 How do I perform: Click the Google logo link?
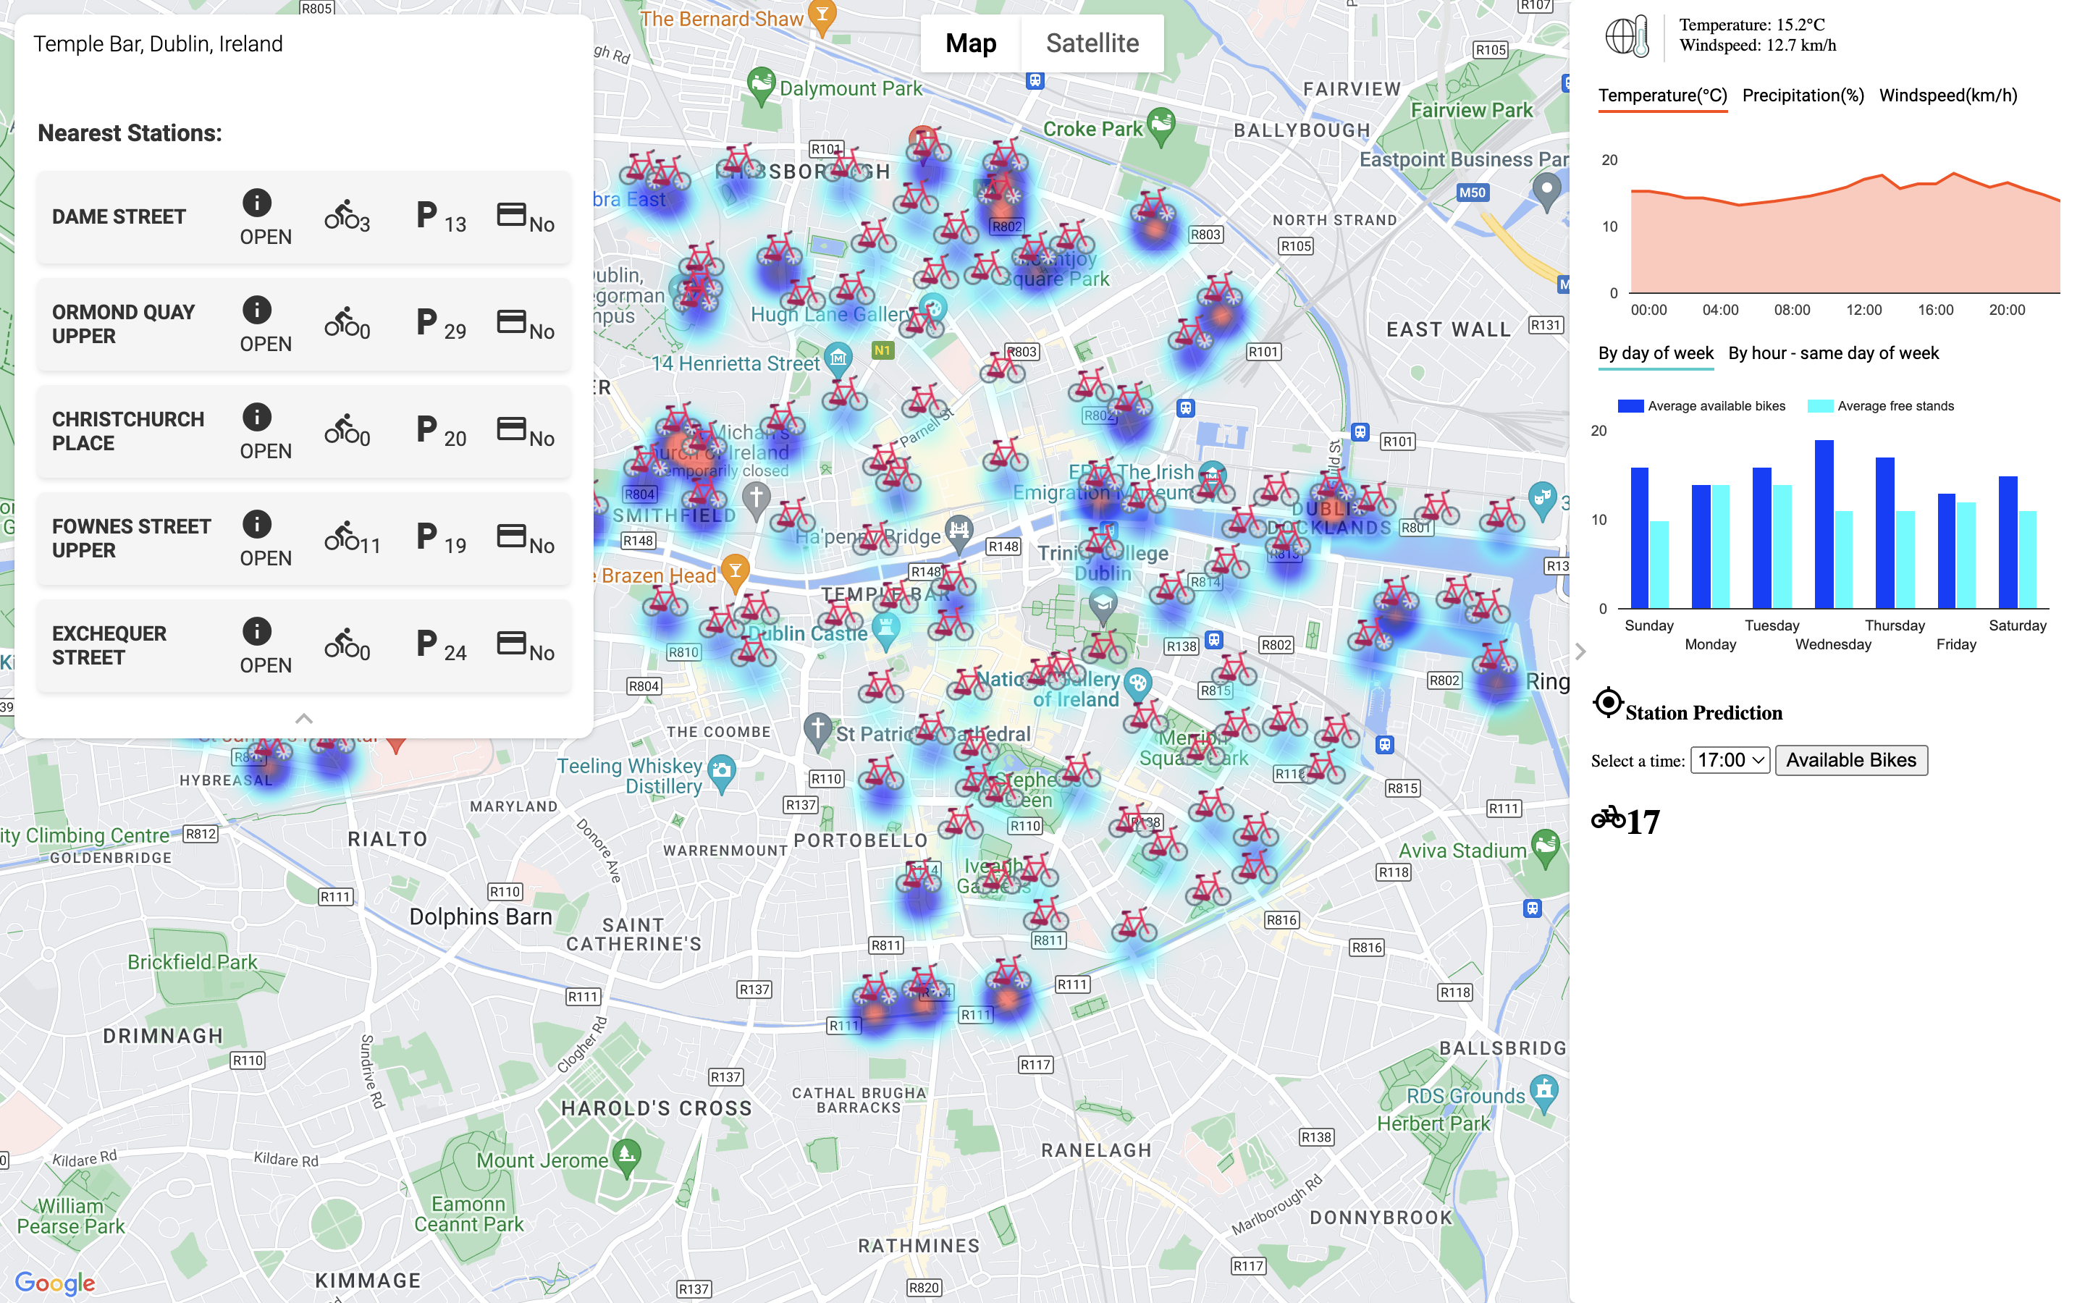(x=55, y=1282)
